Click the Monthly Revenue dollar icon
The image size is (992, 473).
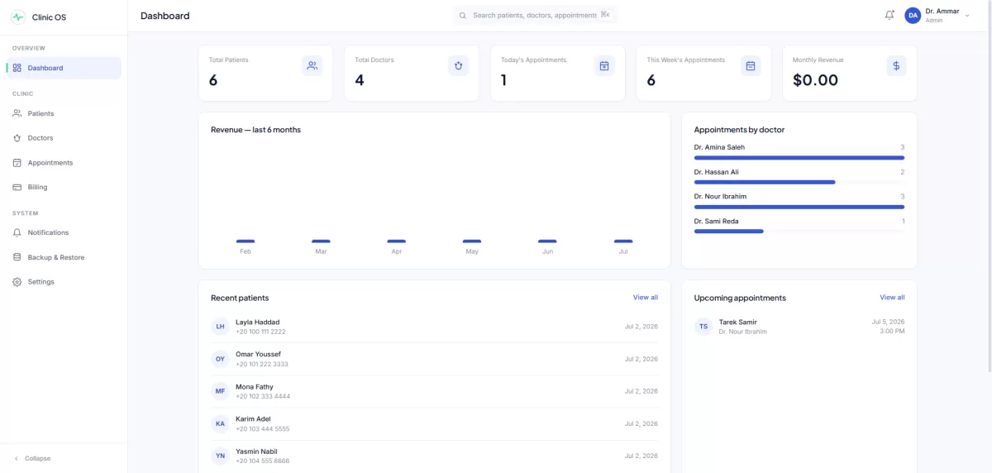[x=896, y=65]
